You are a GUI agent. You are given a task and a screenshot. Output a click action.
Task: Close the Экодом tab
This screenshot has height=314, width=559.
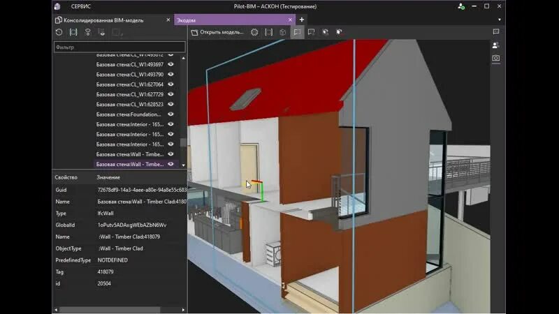point(290,20)
